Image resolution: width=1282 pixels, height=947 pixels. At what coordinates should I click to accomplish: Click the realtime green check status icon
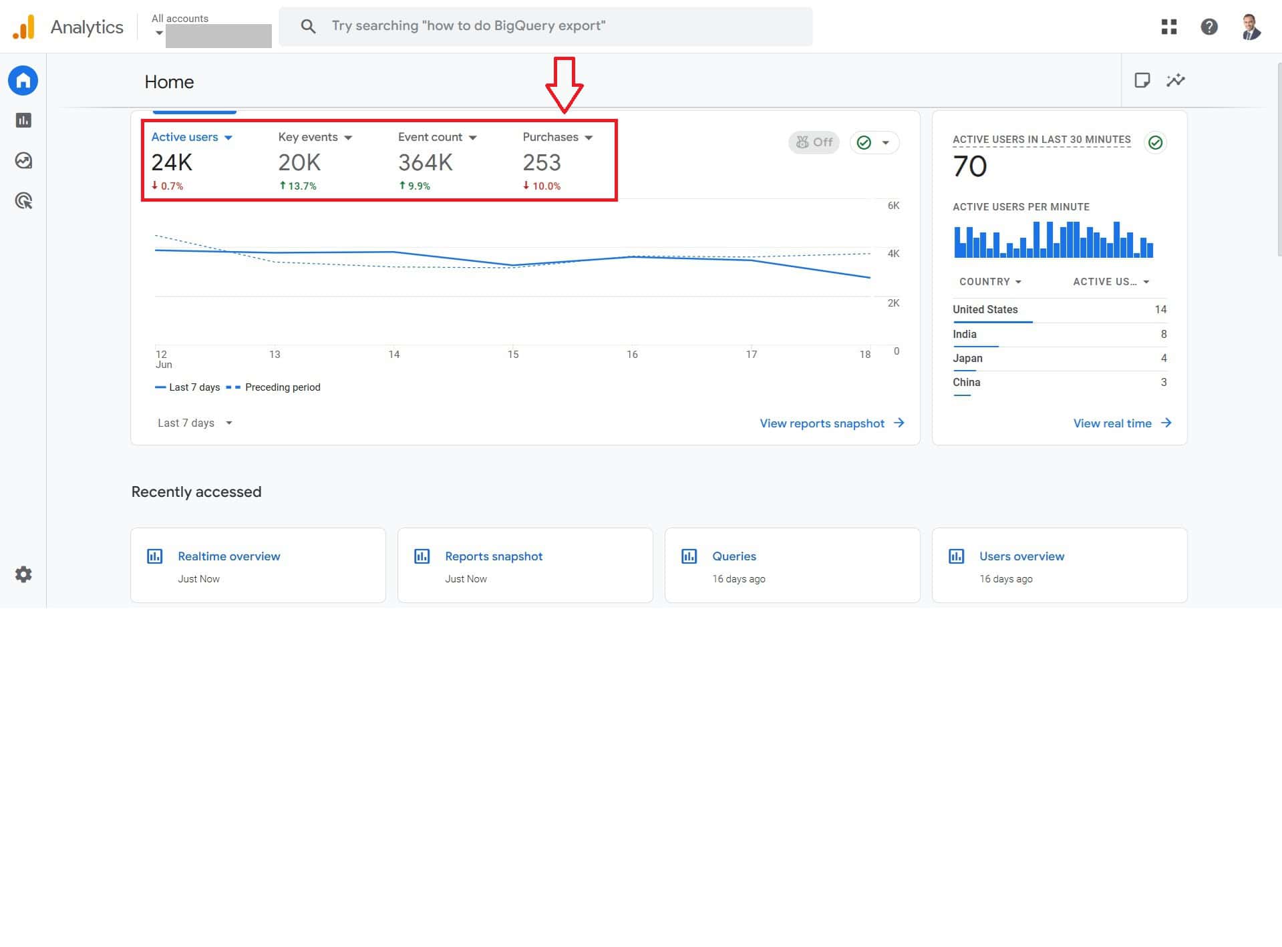point(1155,142)
